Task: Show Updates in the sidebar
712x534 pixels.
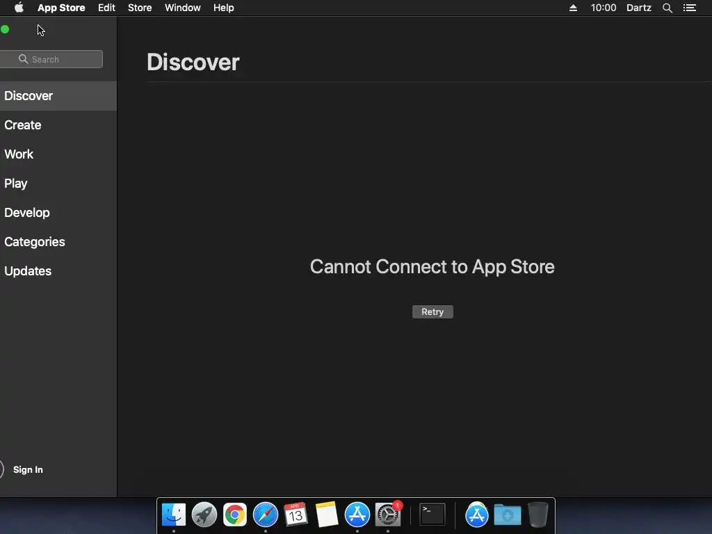Action: [58, 271]
